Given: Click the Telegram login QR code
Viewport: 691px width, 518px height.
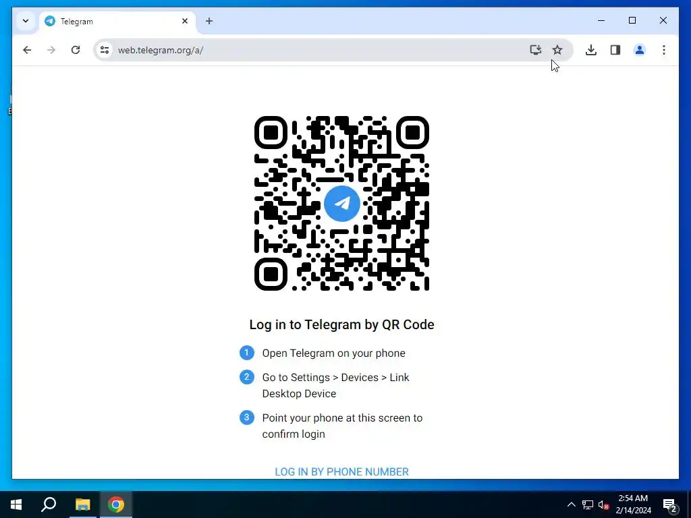Looking at the screenshot, I should click(x=341, y=204).
